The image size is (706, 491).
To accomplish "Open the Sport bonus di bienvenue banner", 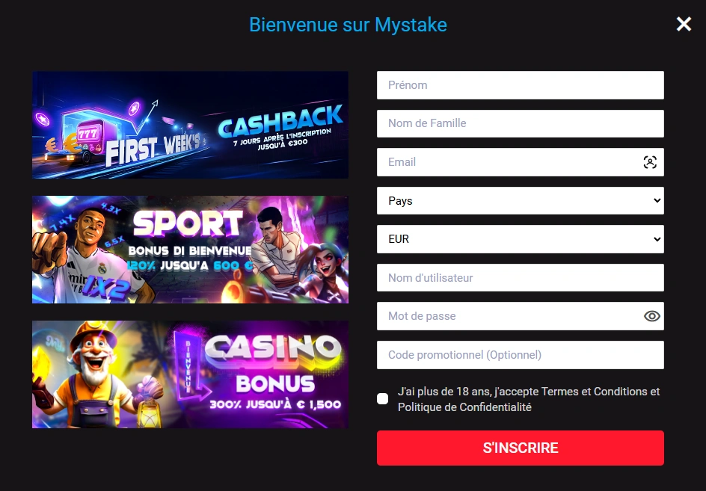I will (190, 250).
